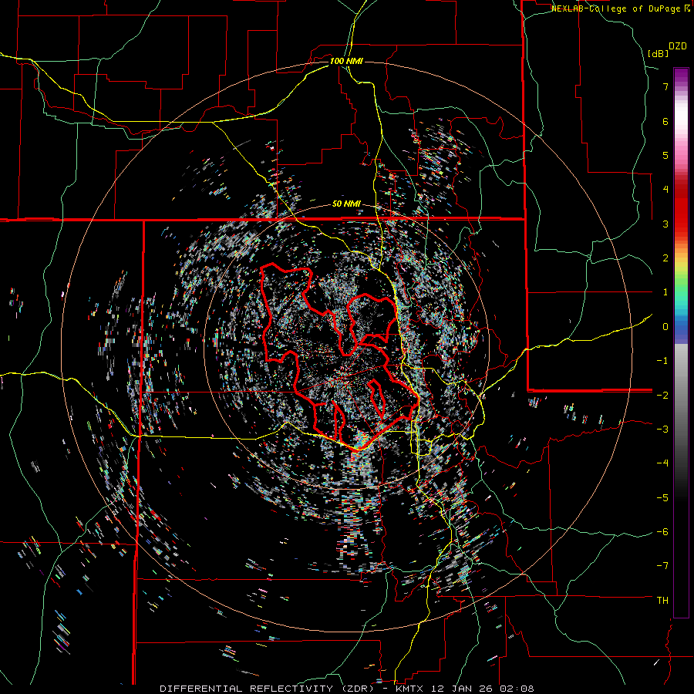The width and height of the screenshot is (694, 694).
Task: Click the -6 value on the color scale
Action: click(662, 532)
